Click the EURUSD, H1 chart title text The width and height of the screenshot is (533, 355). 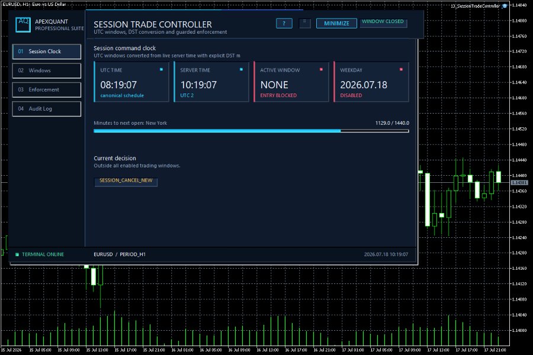pyautogui.click(x=34, y=4)
